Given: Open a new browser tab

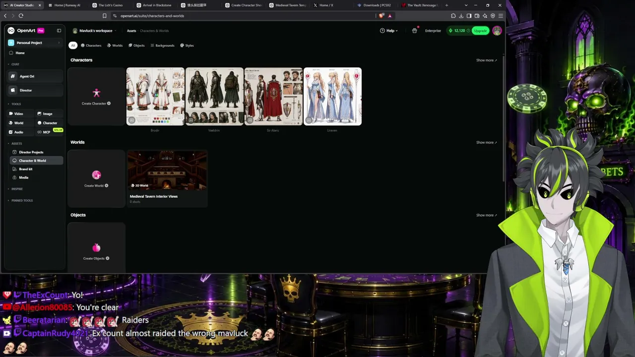Looking at the screenshot, I should [x=446, y=5].
